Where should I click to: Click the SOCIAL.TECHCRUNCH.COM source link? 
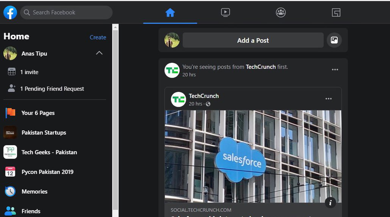click(201, 210)
